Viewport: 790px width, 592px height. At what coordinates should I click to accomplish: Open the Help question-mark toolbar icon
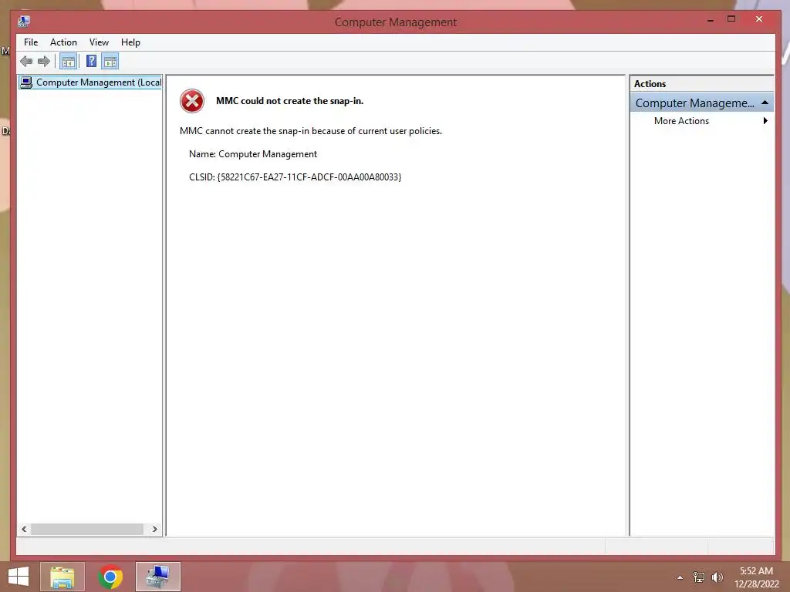[x=91, y=62]
